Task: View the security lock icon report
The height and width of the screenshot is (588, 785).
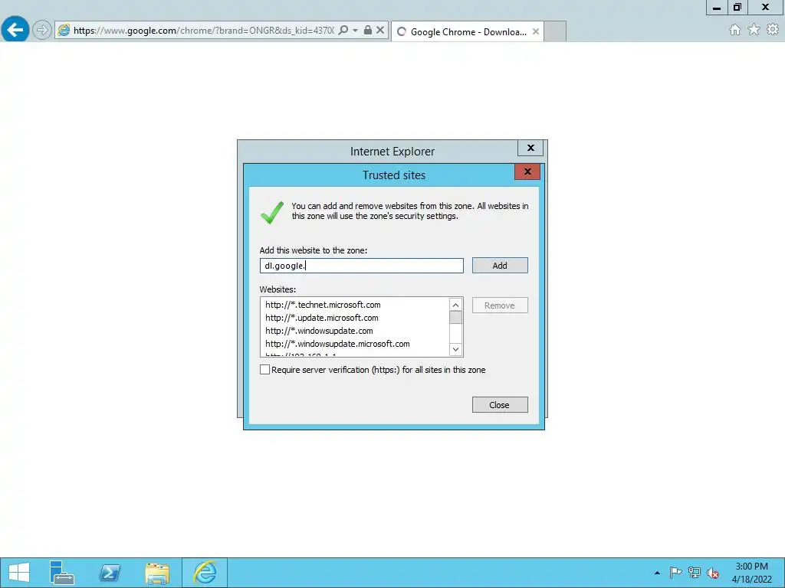Action: coord(367,31)
